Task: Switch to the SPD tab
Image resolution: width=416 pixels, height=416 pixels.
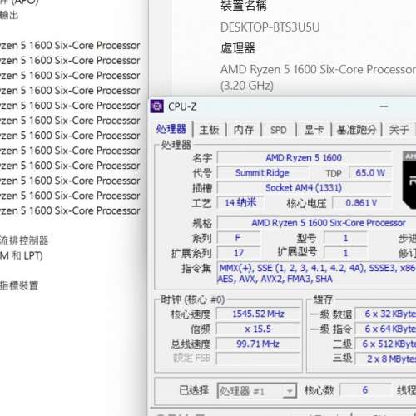Action: pyautogui.click(x=279, y=130)
